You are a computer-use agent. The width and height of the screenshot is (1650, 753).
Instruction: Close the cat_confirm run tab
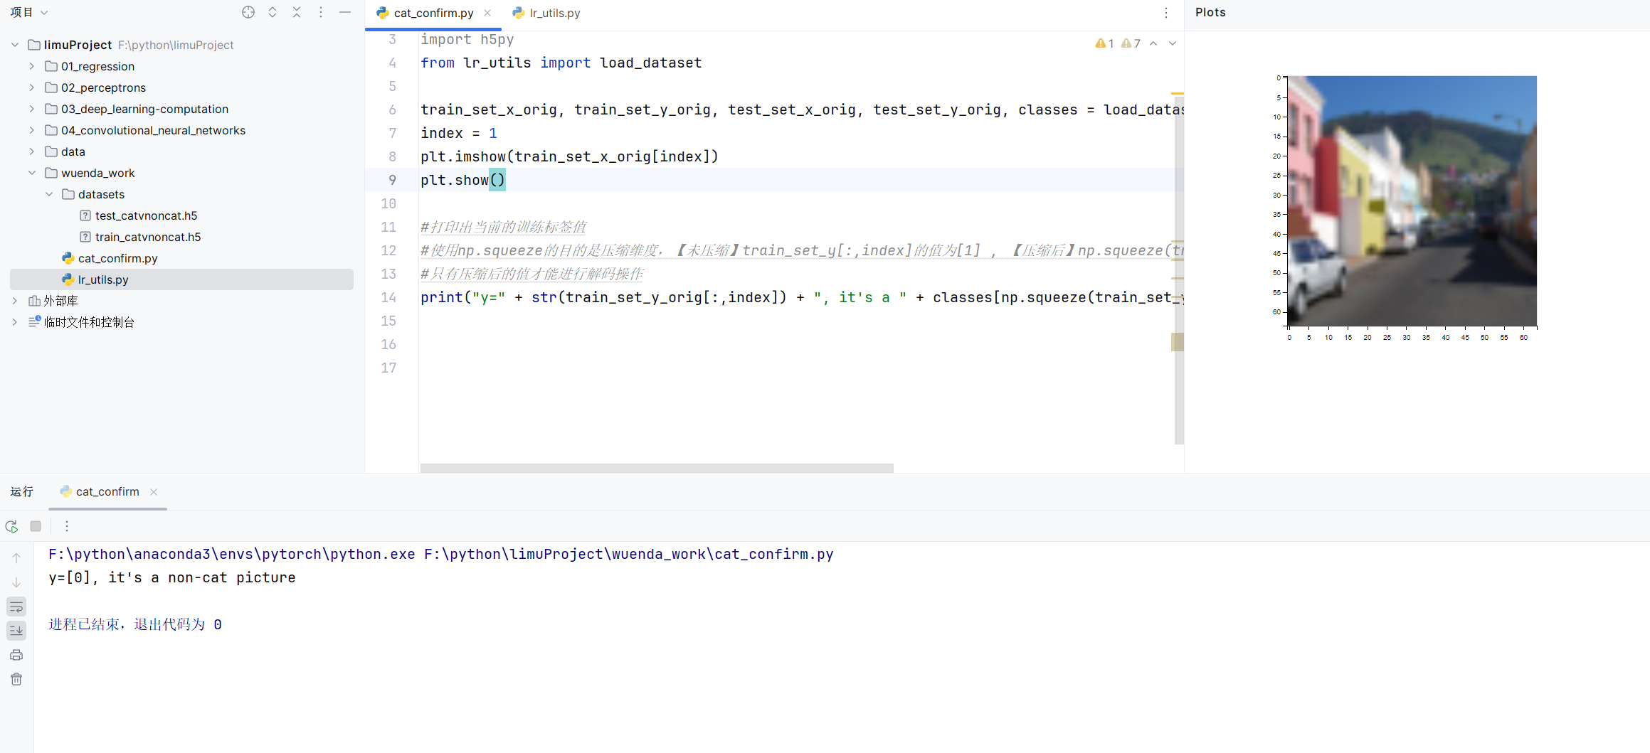tap(154, 491)
